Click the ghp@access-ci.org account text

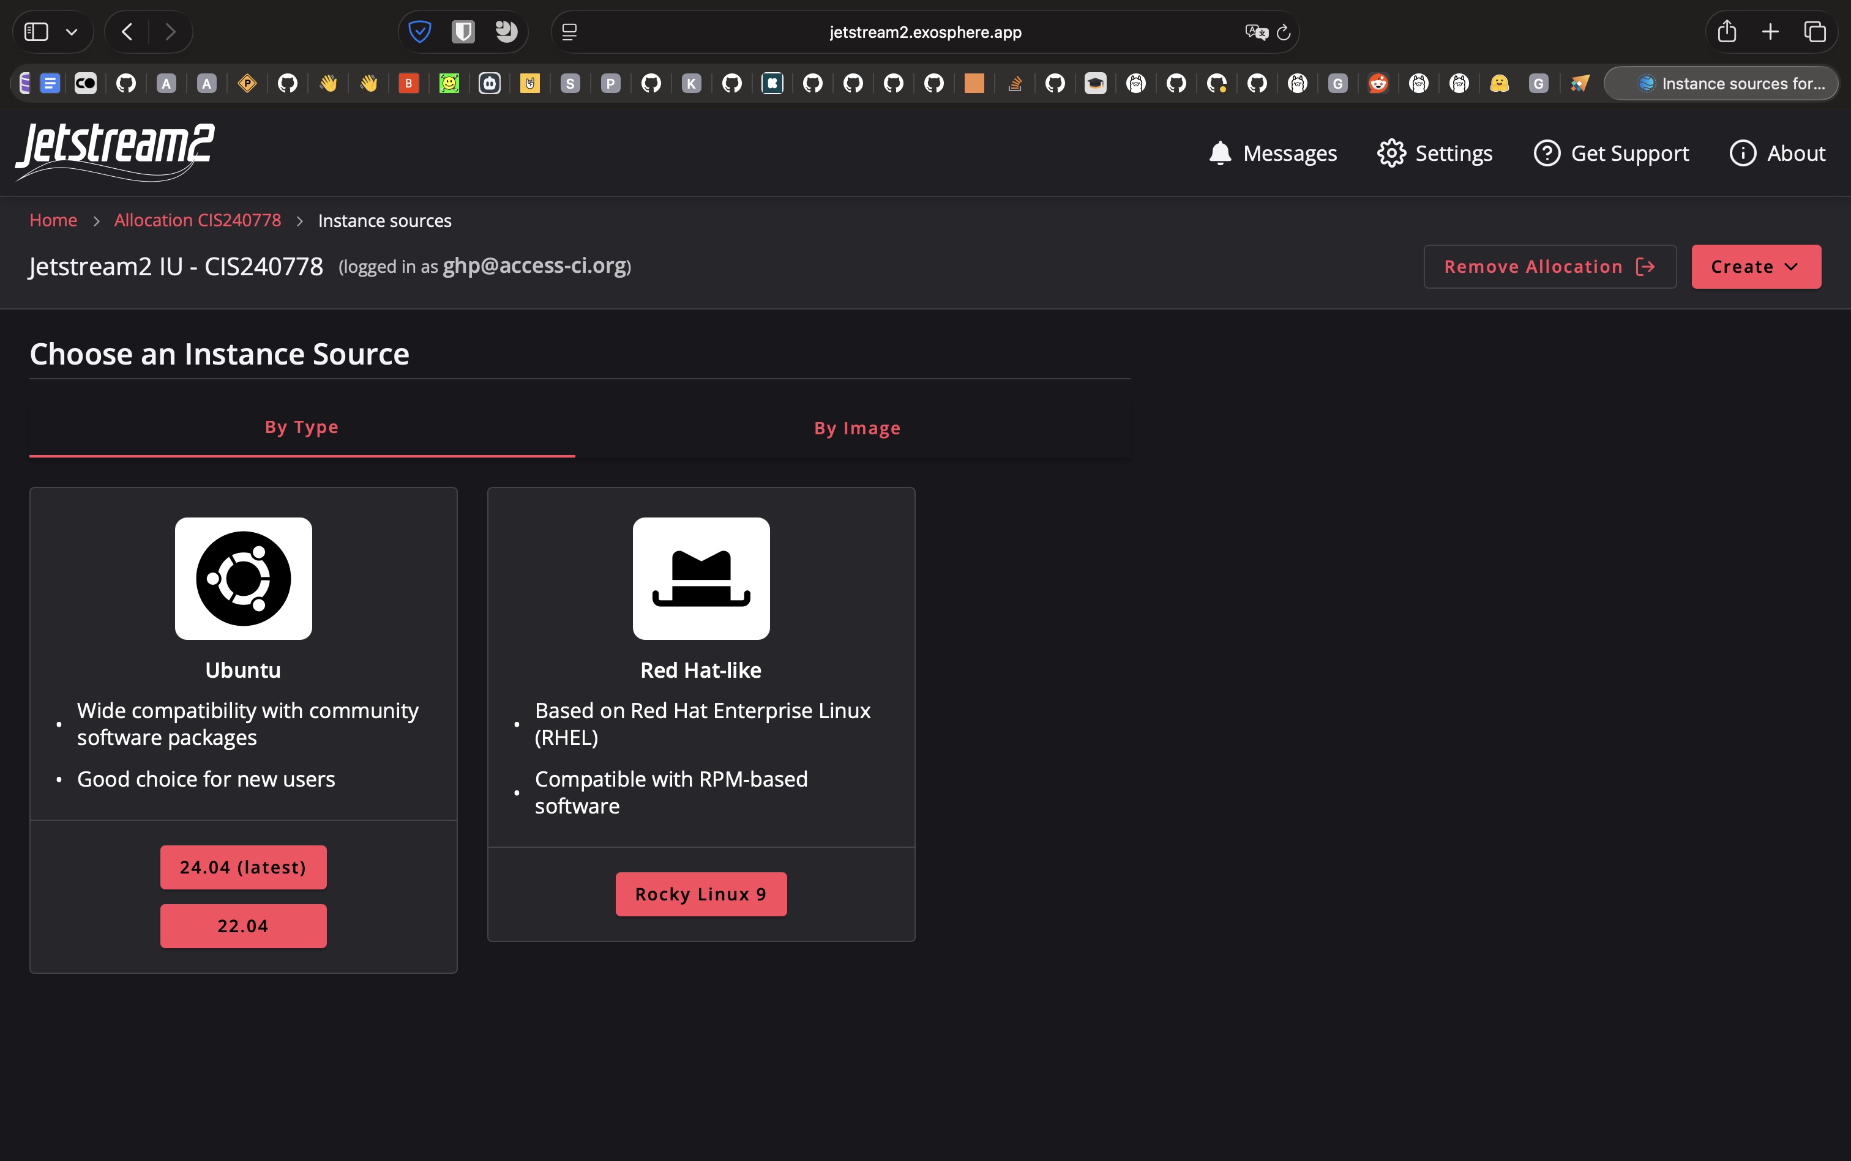(535, 265)
